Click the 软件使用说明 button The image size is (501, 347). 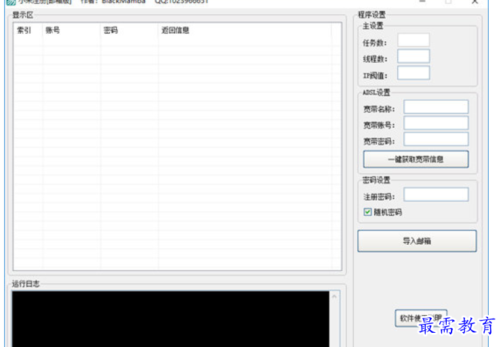421,318
